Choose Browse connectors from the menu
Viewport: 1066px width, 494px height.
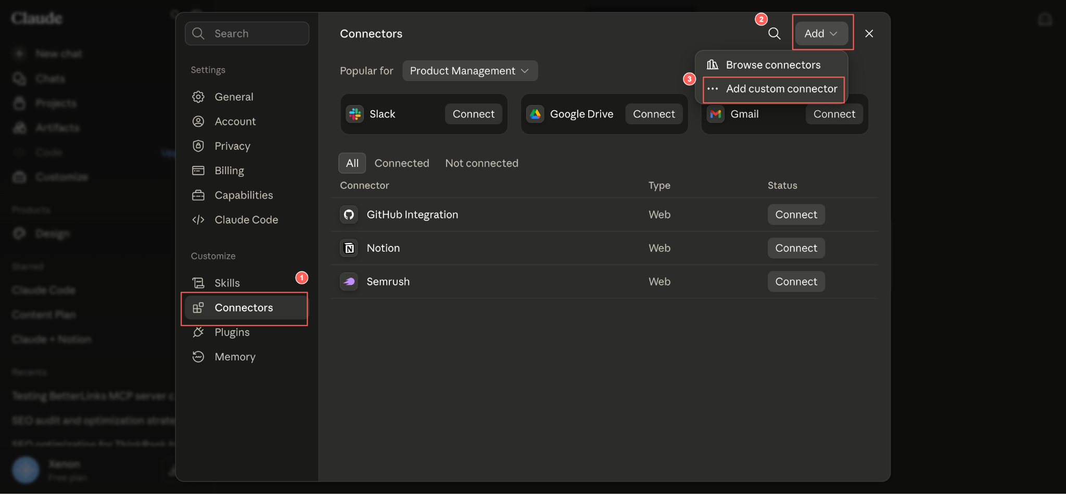tap(771, 65)
